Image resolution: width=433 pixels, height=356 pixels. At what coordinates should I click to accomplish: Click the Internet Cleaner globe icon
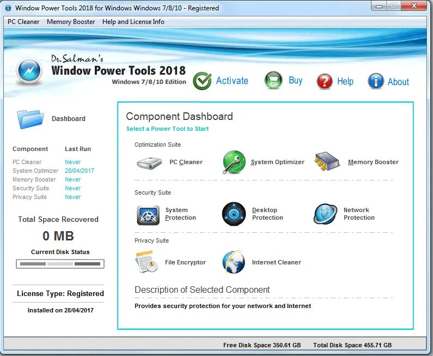(234, 262)
